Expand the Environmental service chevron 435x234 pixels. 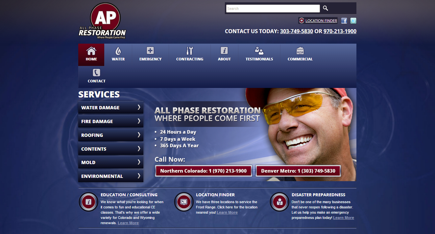[x=139, y=176]
